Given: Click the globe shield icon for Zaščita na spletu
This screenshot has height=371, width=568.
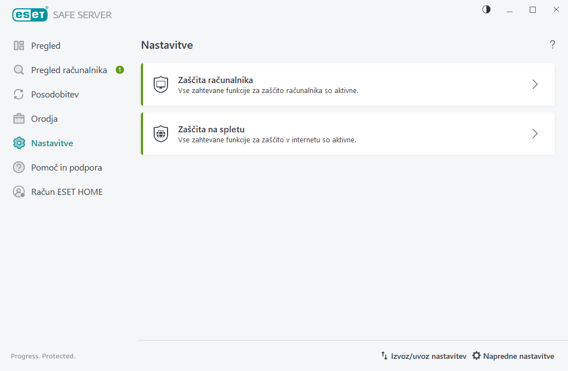Looking at the screenshot, I should pos(161,134).
